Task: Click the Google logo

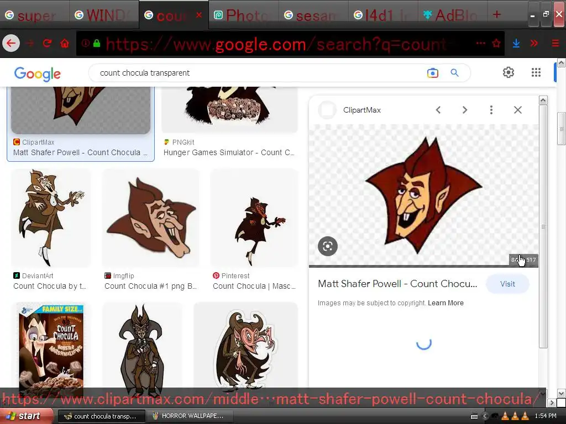Action: (37, 73)
